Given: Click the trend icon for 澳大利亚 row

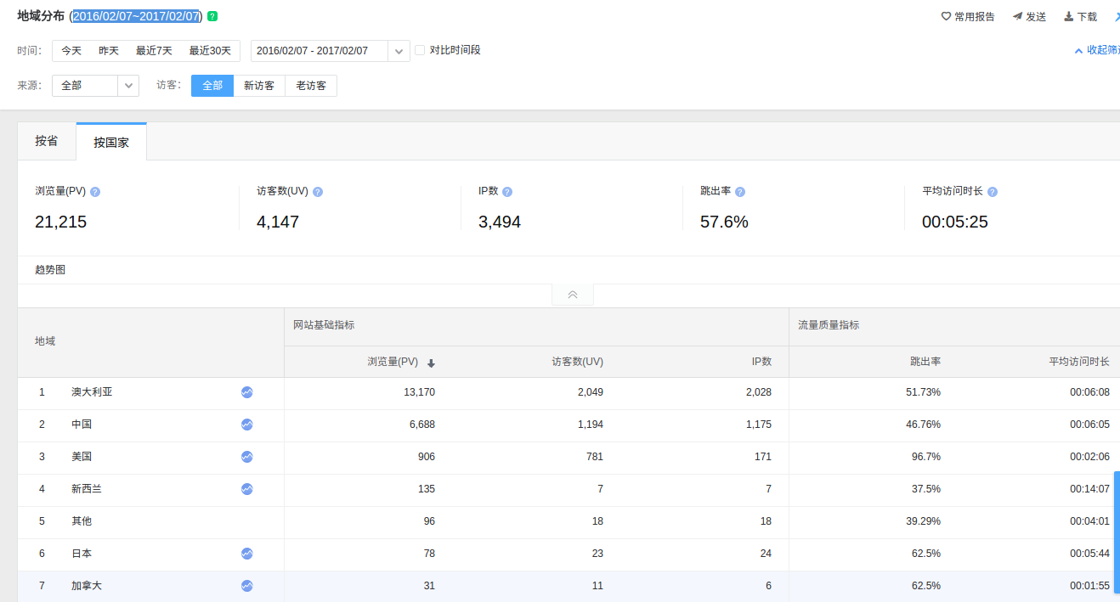Looking at the screenshot, I should pyautogui.click(x=246, y=392).
